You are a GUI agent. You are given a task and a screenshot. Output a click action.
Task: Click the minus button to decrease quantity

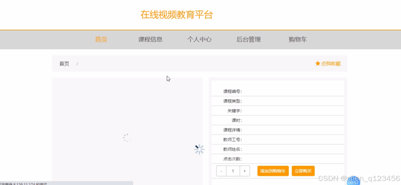click(x=221, y=171)
